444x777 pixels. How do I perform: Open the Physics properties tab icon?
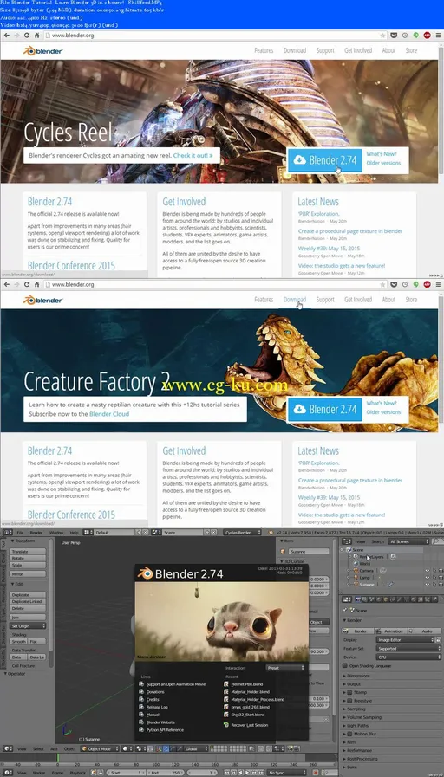[434, 599]
